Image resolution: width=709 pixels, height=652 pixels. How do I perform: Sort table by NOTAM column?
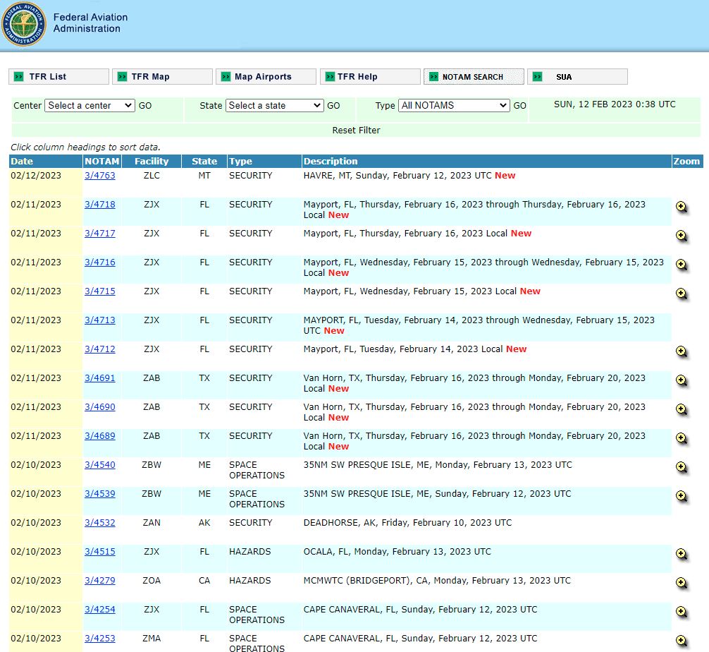click(102, 161)
